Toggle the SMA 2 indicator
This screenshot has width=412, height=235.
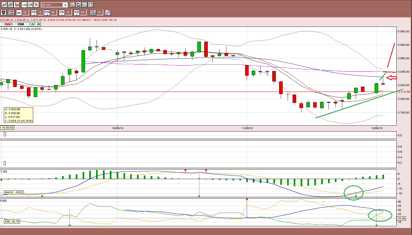pos(77,12)
